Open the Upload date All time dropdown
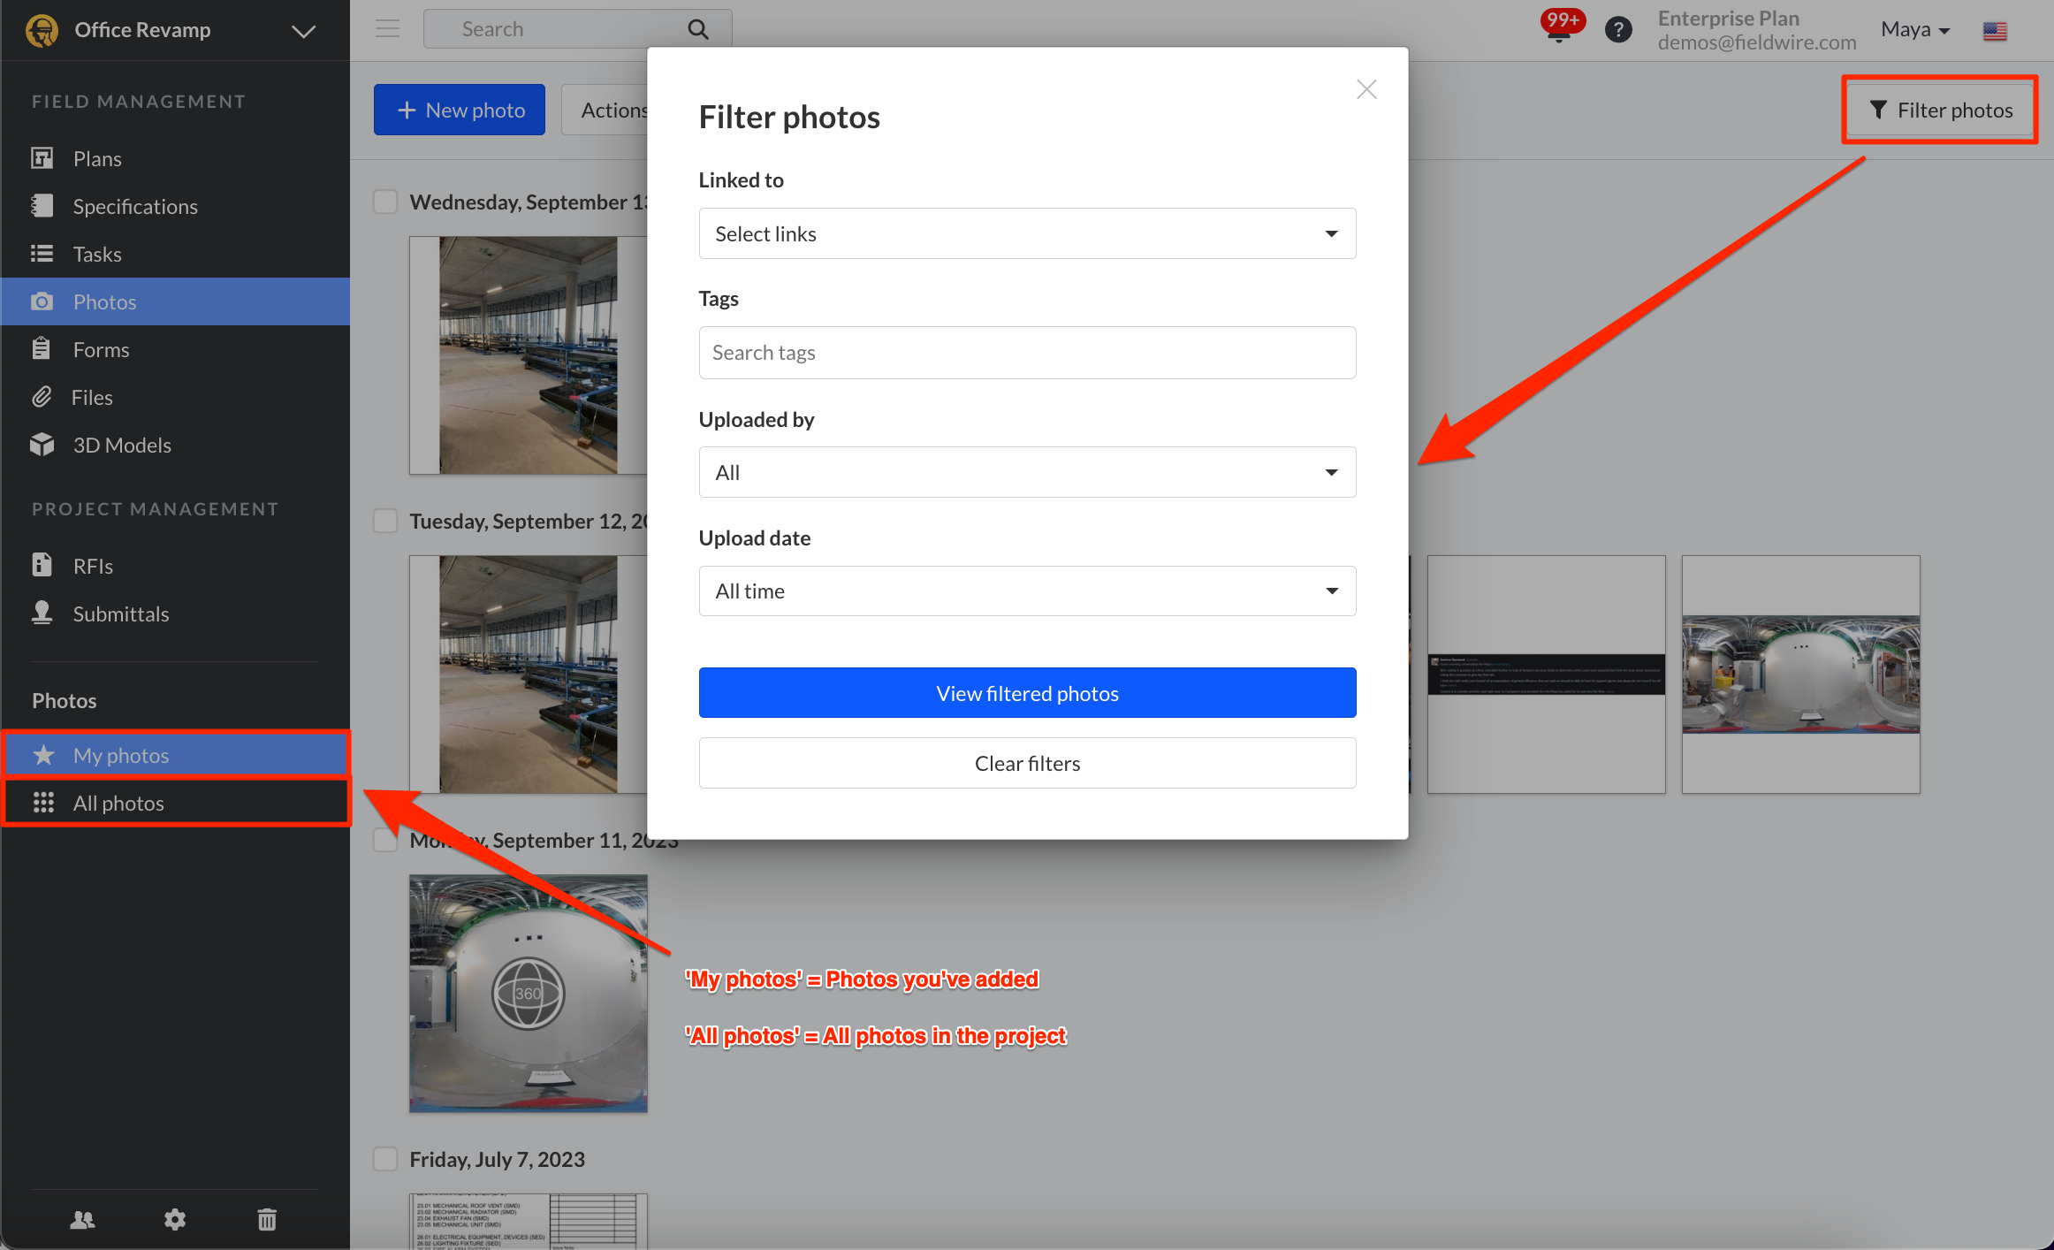Screen dimensions: 2054x1250 coord(1027,591)
